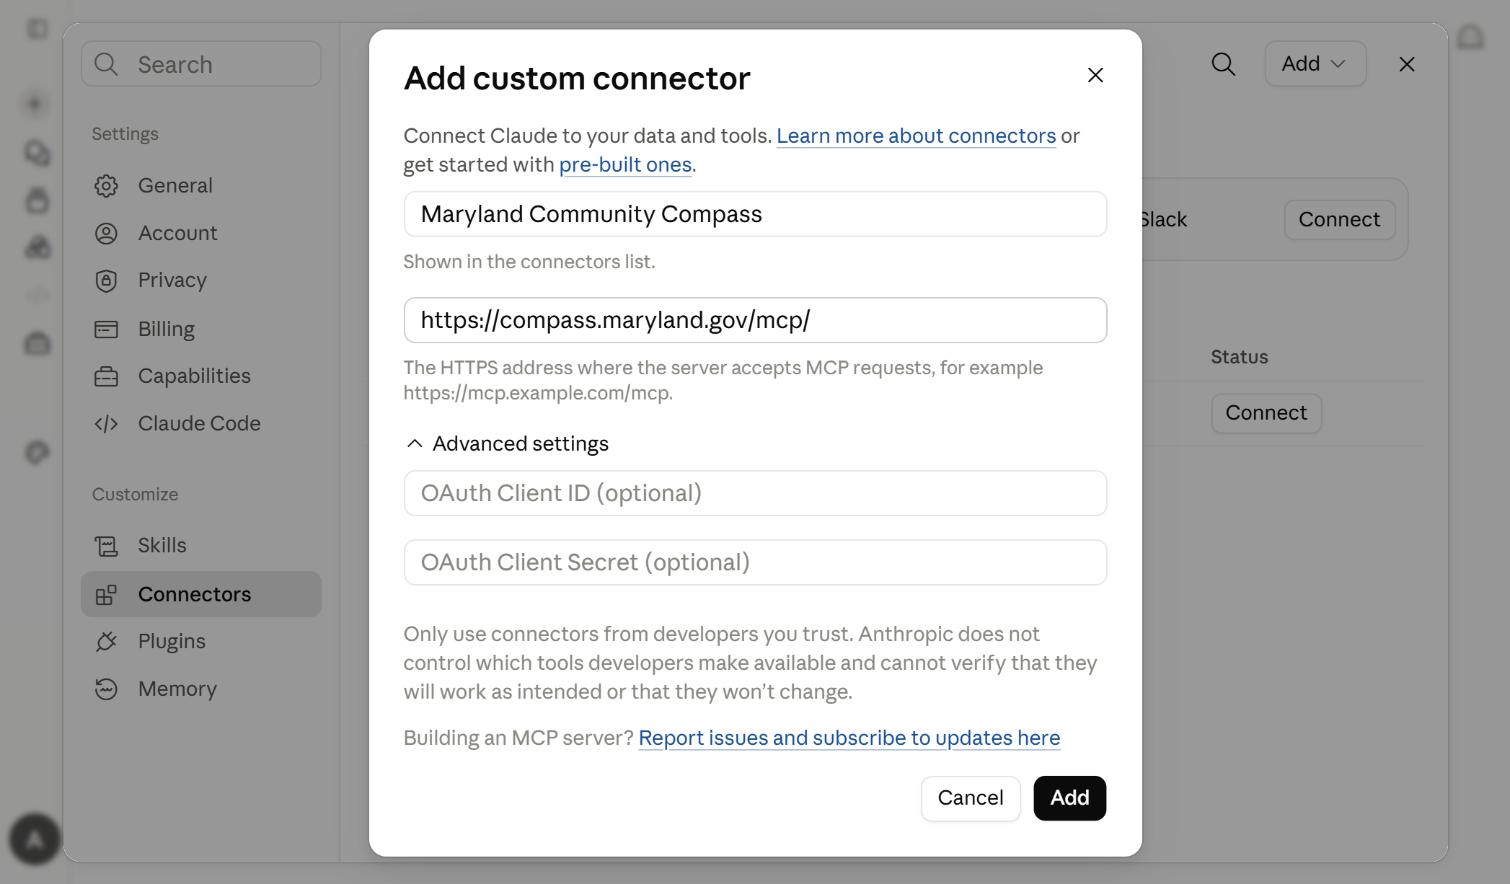Open Account settings
1510x884 pixels.
[x=201, y=233]
